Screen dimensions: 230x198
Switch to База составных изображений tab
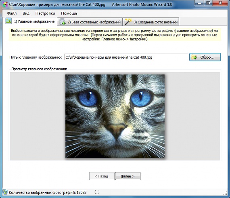[90, 22]
